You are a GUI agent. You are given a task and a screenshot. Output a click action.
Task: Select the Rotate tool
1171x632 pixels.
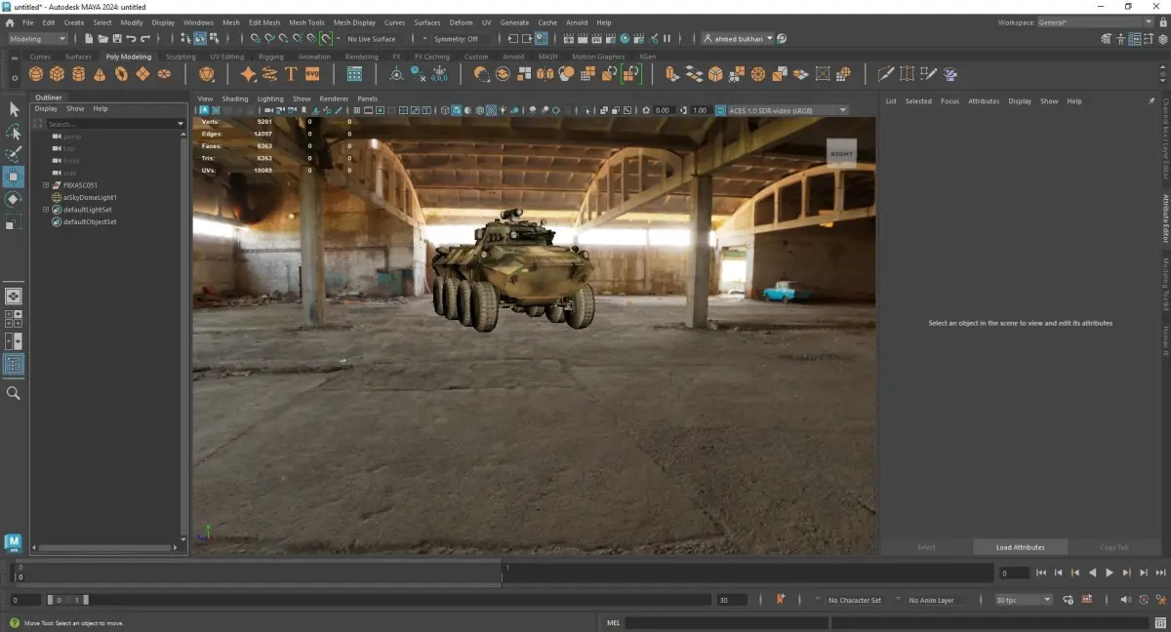[x=14, y=199]
